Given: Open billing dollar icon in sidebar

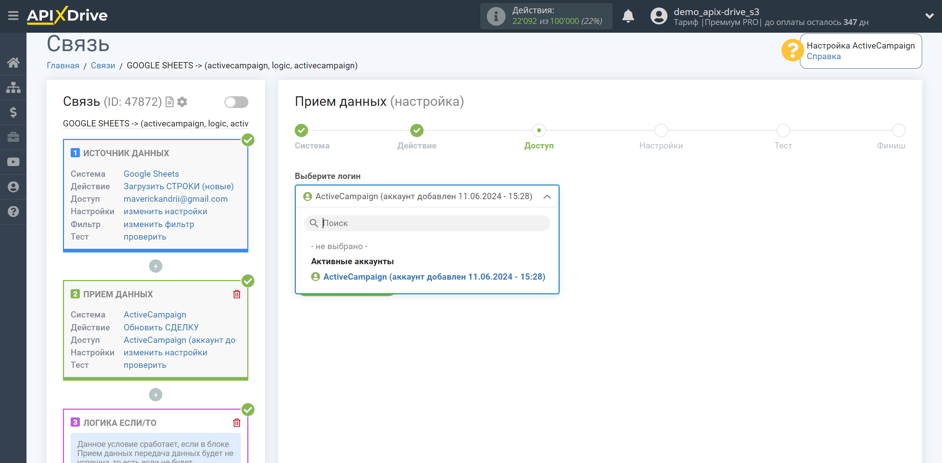Looking at the screenshot, I should [x=13, y=112].
